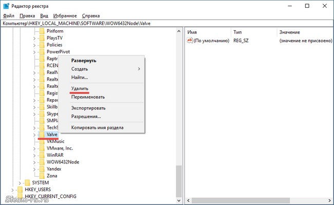Image resolution: width=334 pixels, height=205 pixels.
Task: Choose Развернуть in the context menu
Action: [102, 61]
